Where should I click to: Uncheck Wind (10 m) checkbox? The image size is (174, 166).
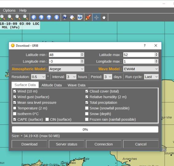[15, 91]
